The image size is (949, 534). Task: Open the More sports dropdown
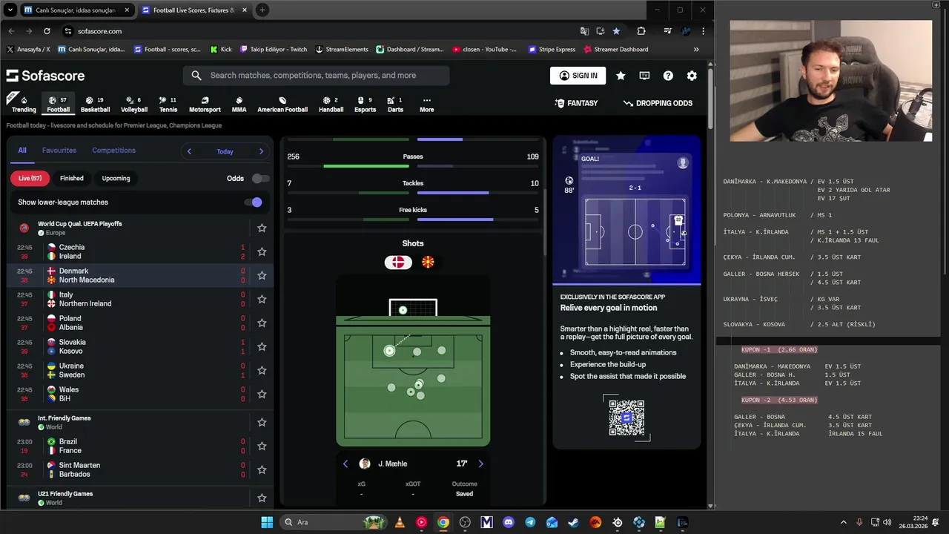(x=426, y=104)
